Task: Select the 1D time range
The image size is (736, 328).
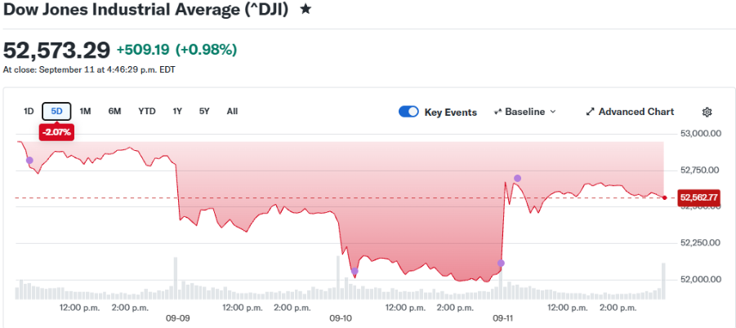Action: click(29, 112)
